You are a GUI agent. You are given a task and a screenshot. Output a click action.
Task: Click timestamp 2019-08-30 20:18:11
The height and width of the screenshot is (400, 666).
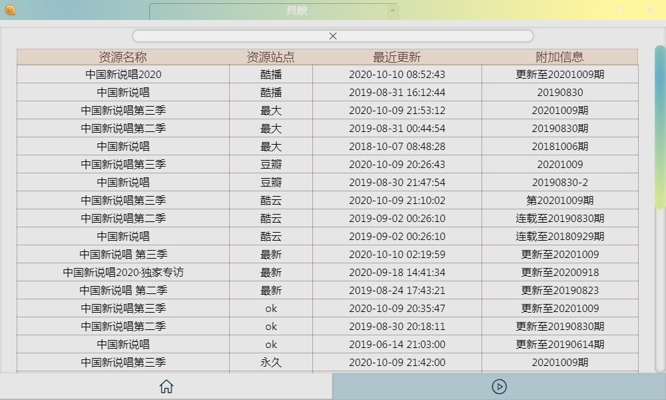[397, 327]
